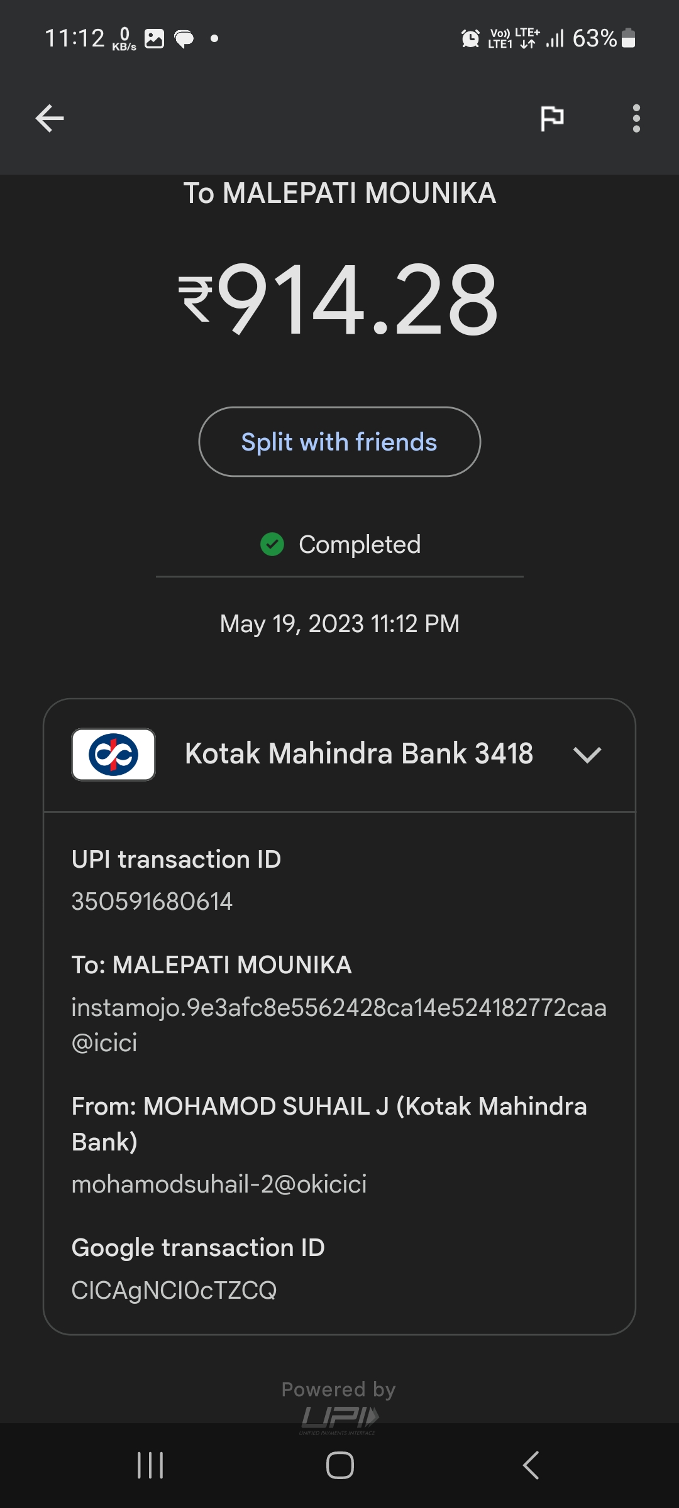
Task: Tap the back arrow at top
Action: (x=50, y=118)
